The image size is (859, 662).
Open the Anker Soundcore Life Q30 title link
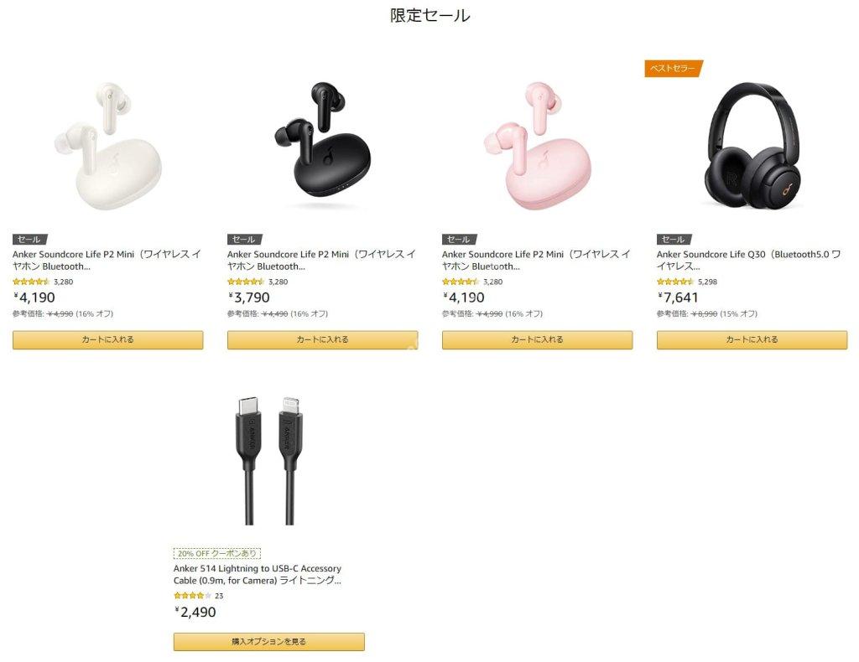click(749, 261)
